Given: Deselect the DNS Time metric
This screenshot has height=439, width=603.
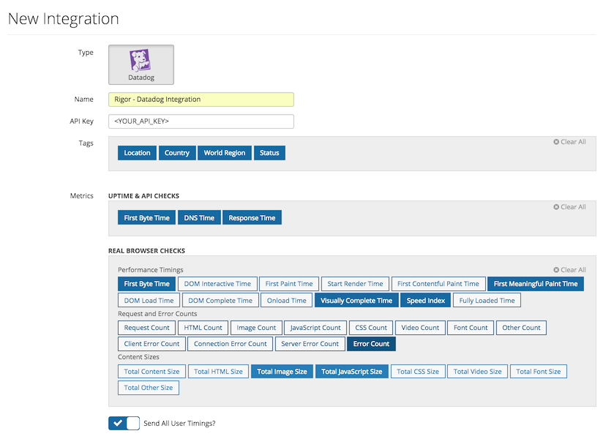Looking at the screenshot, I should (x=199, y=217).
